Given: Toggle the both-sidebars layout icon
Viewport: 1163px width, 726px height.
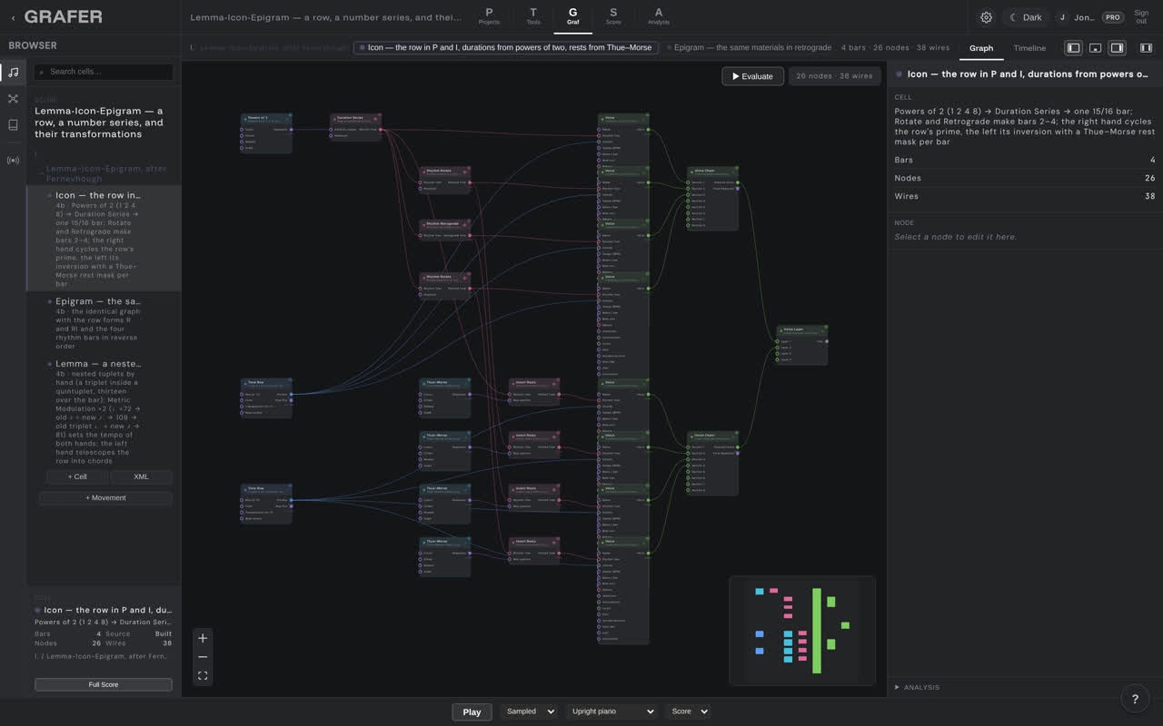Looking at the screenshot, I should (x=1146, y=48).
